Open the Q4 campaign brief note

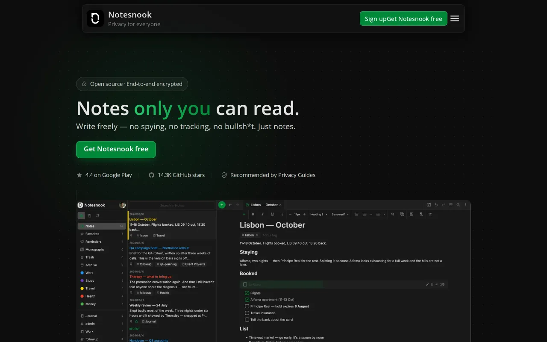pos(172,256)
